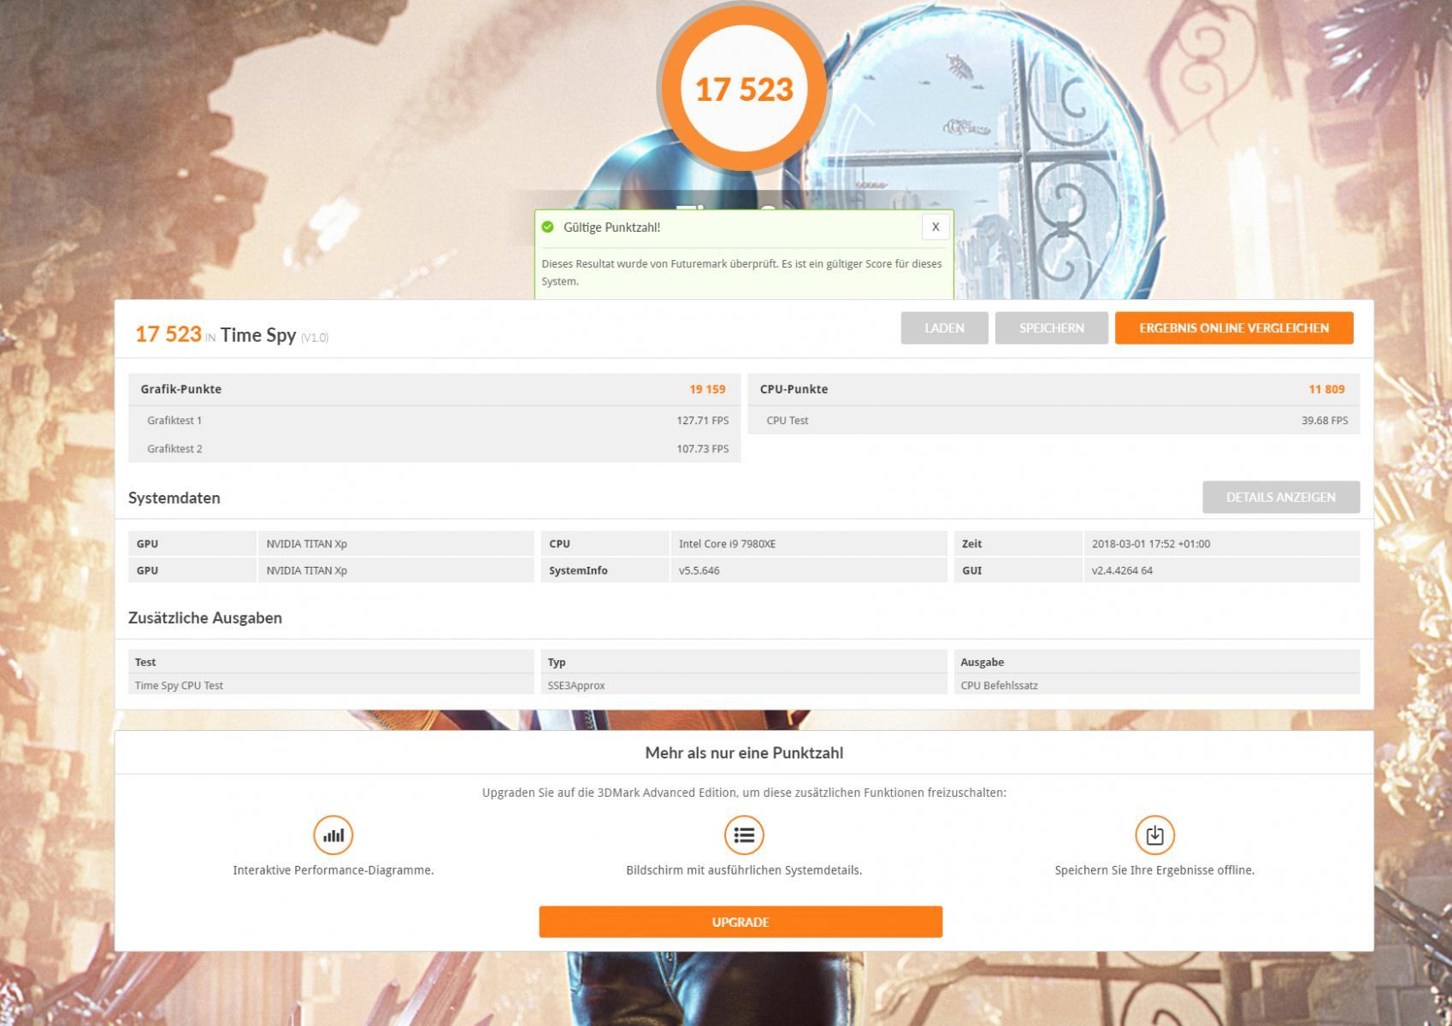Click the second NVIDIA TITAN Xp GPU entry
This screenshot has height=1026, width=1452.
click(x=306, y=570)
